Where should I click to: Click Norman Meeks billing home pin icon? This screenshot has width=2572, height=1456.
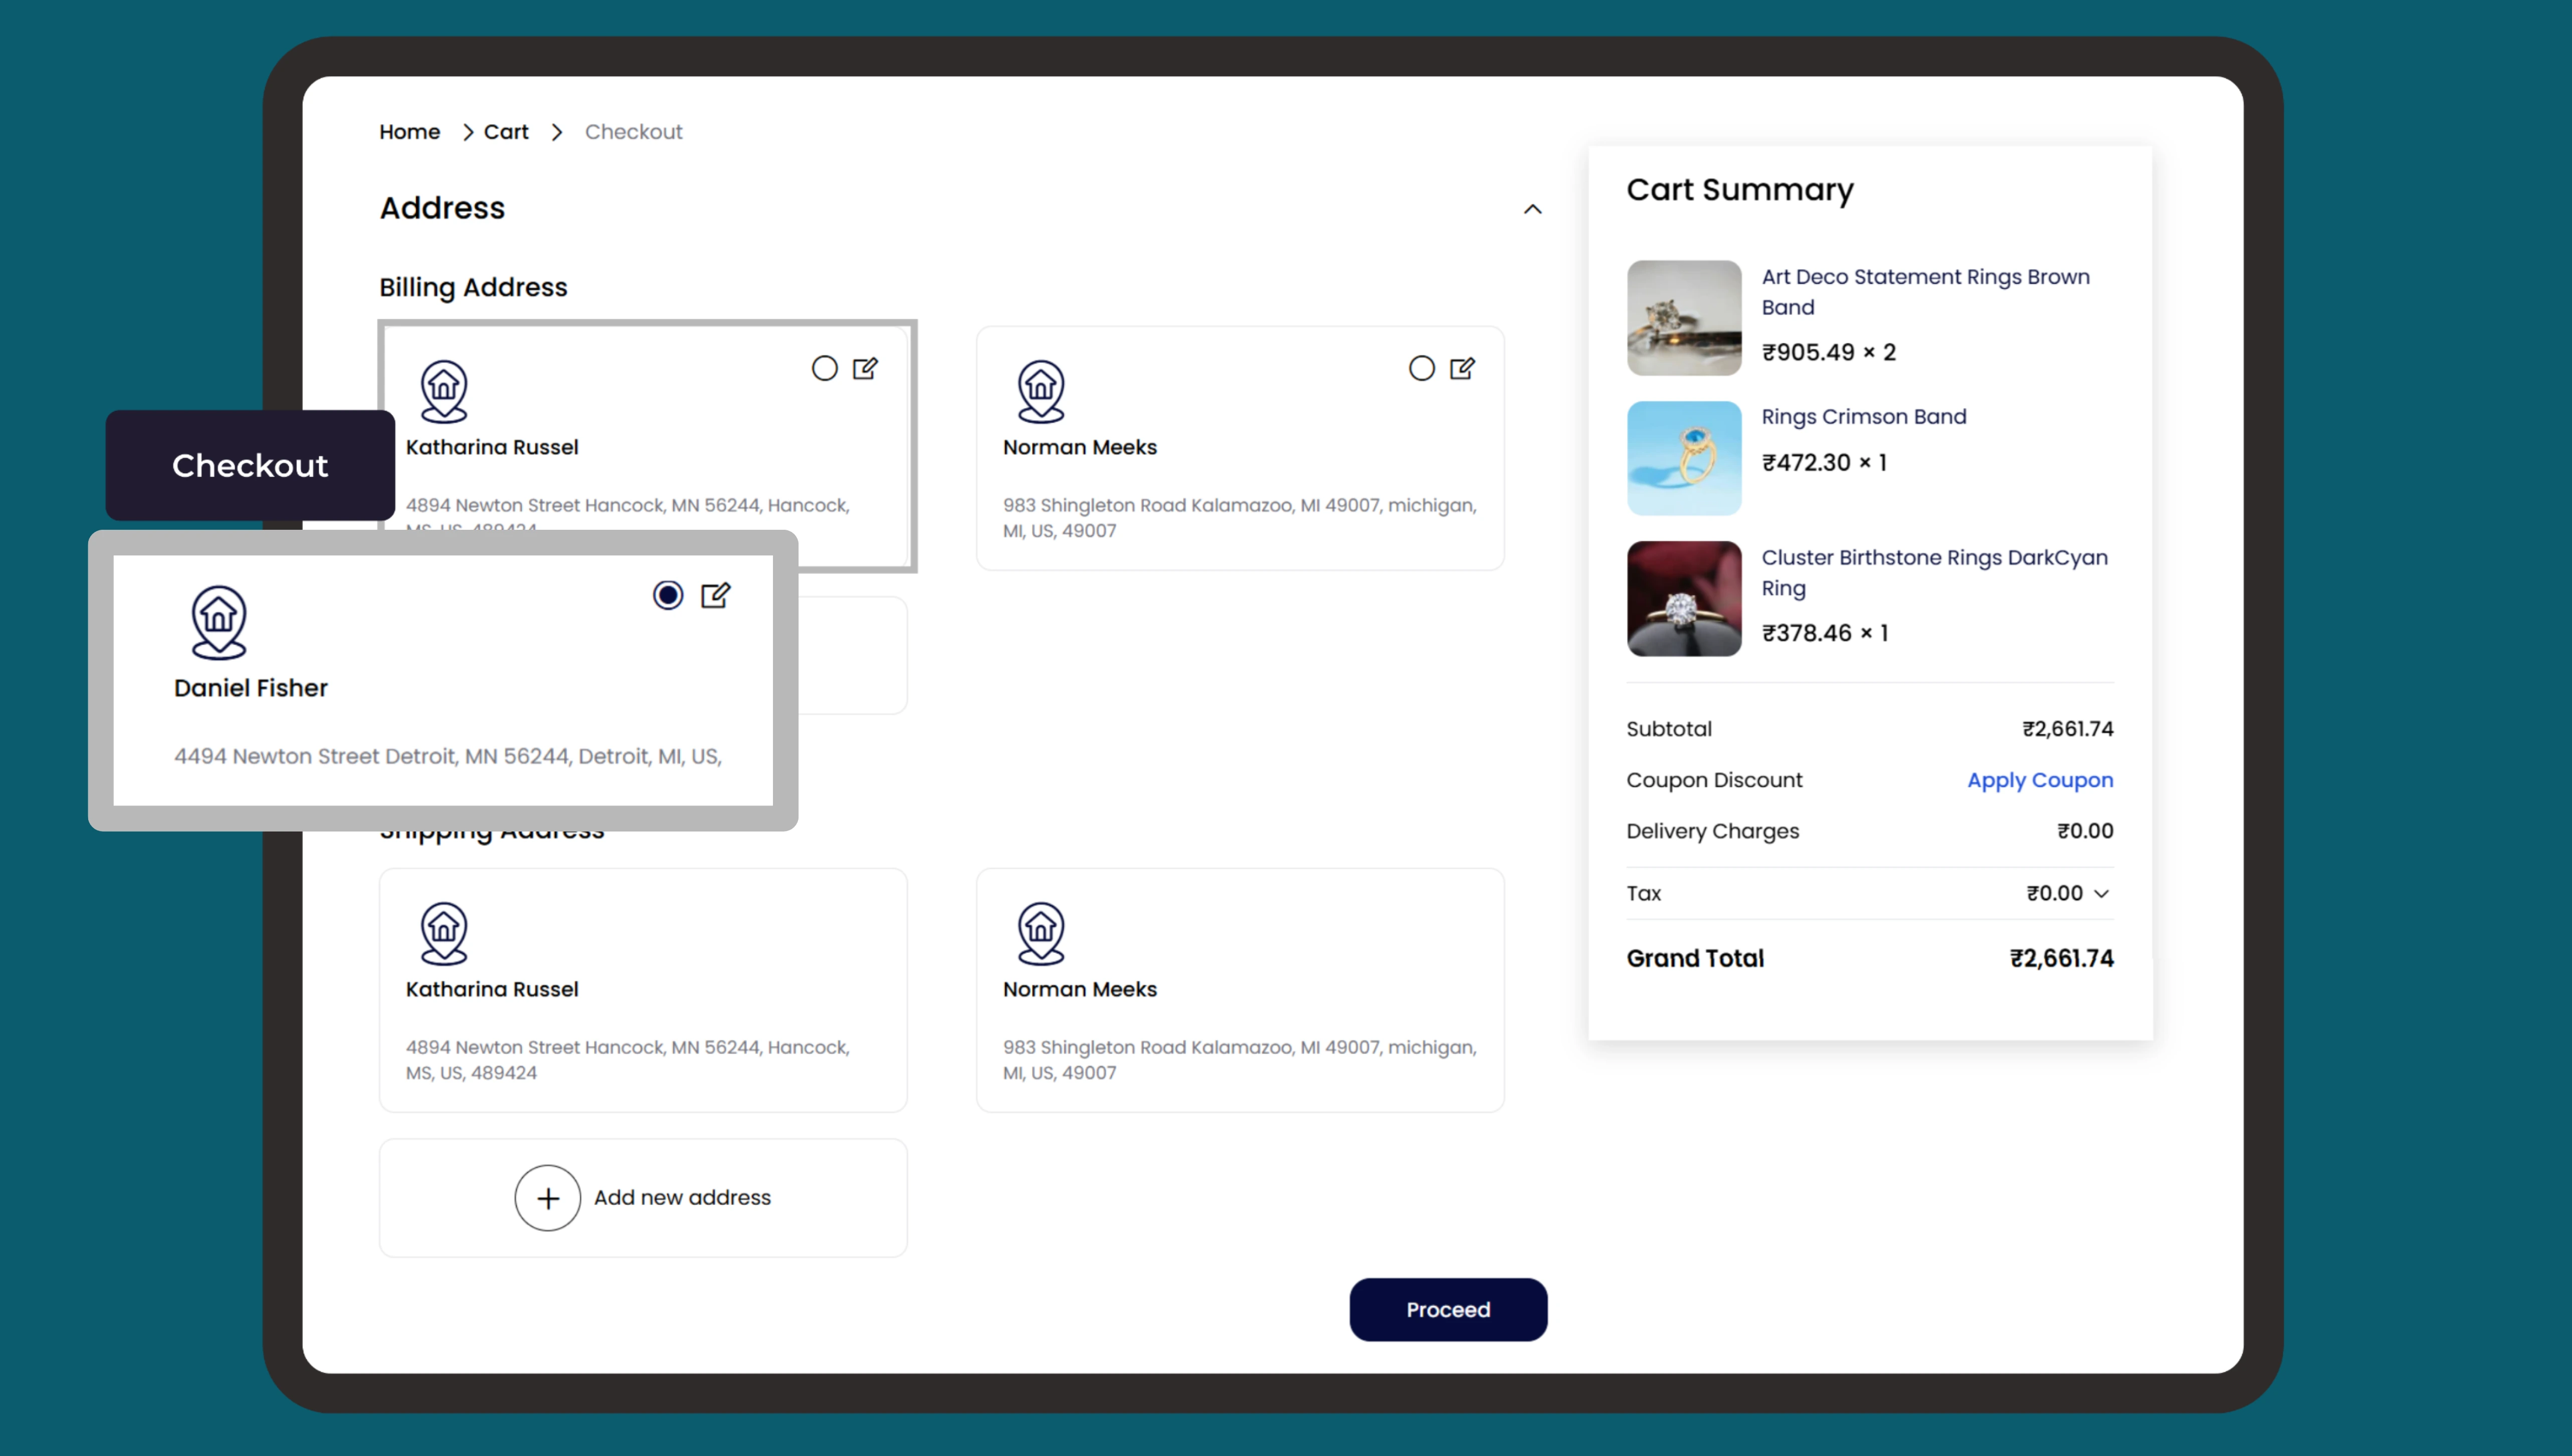pyautogui.click(x=1041, y=391)
